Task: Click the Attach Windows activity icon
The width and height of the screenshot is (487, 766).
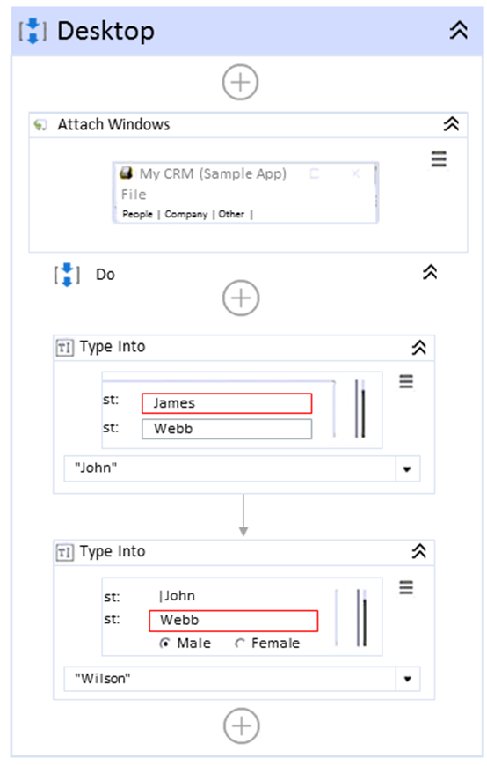Action: tap(40, 125)
